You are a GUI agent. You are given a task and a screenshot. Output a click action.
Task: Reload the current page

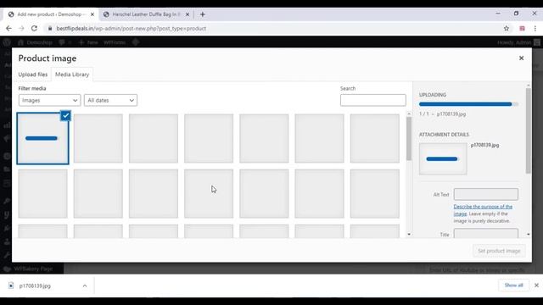[x=34, y=28]
